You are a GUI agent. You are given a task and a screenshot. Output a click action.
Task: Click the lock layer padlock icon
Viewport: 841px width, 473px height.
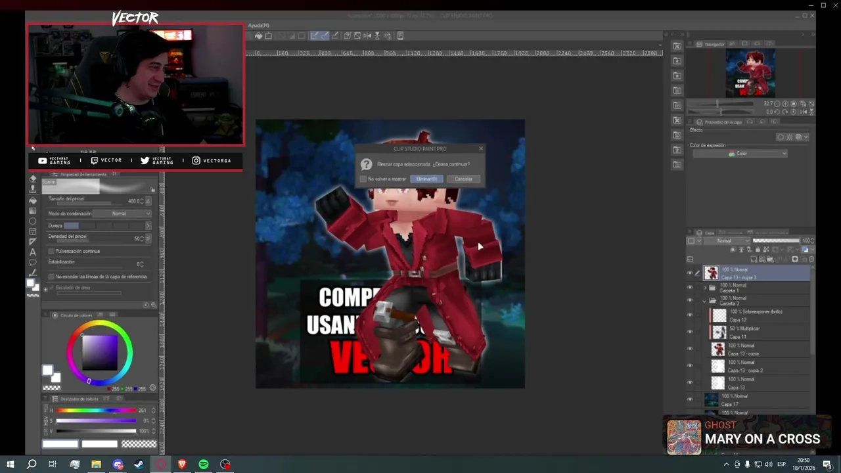pos(758,250)
